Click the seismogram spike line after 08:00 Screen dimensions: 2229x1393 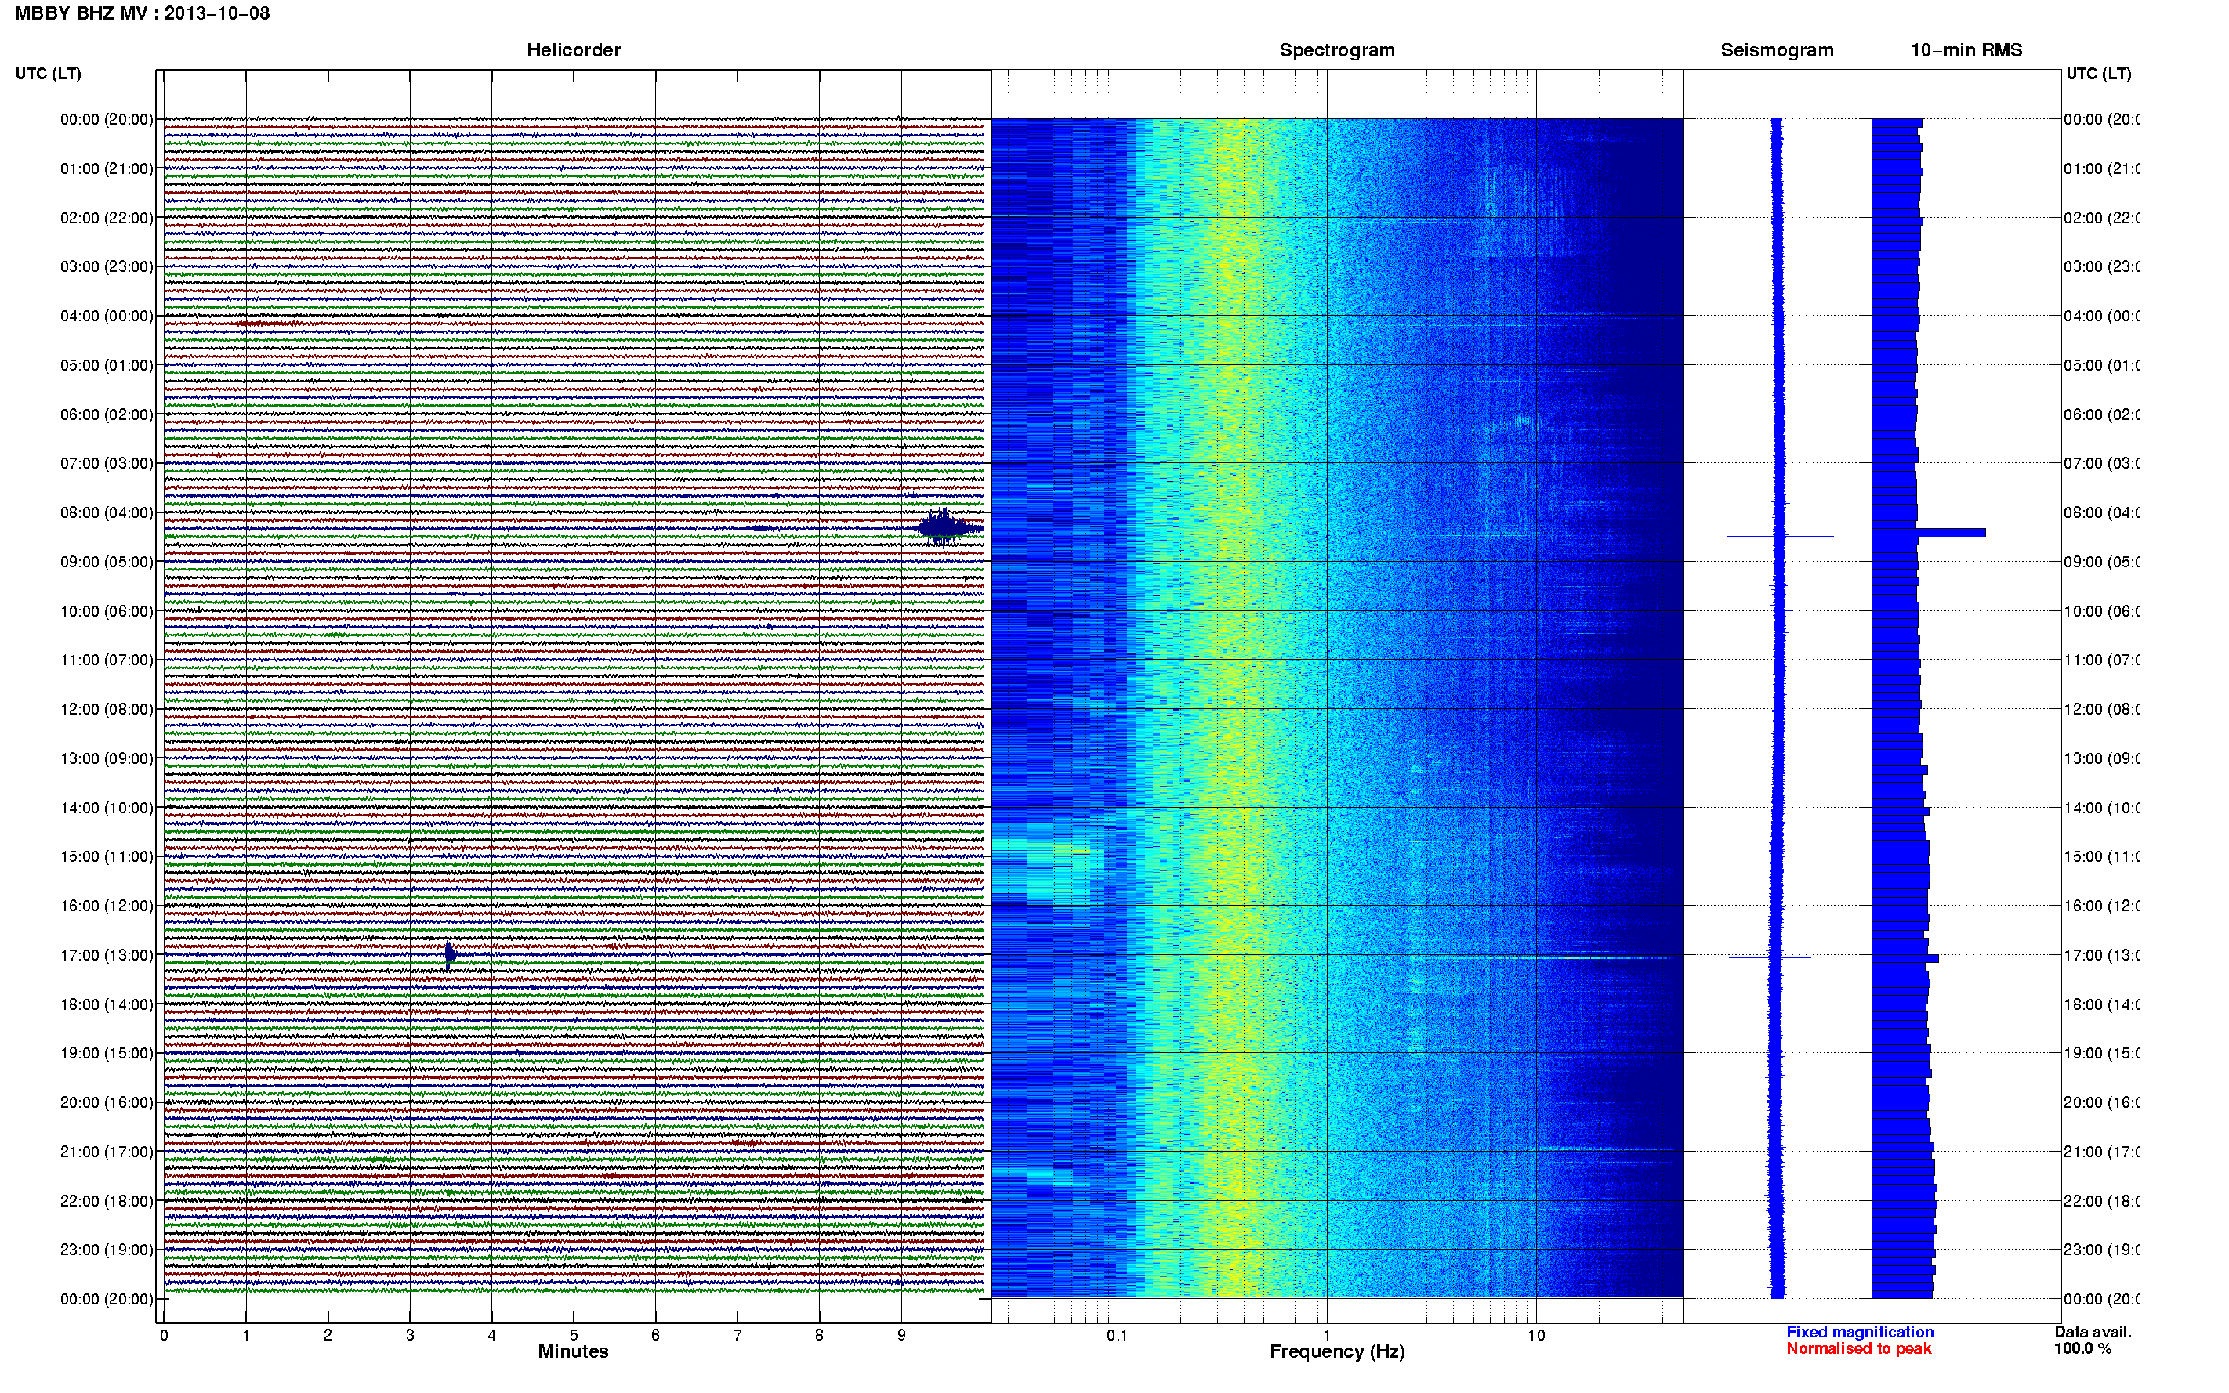pyautogui.click(x=1779, y=536)
